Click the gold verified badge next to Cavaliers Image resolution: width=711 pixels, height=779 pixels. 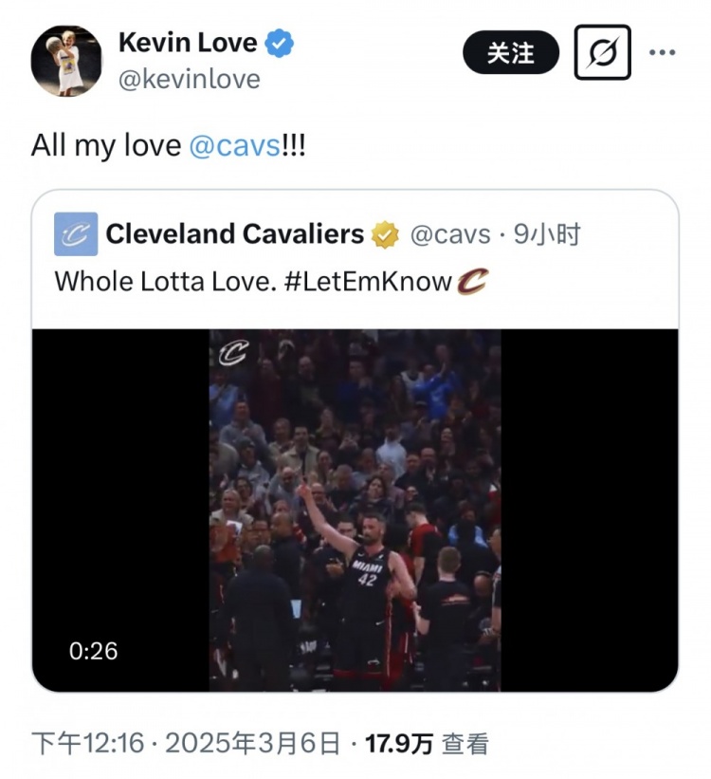[x=385, y=234]
